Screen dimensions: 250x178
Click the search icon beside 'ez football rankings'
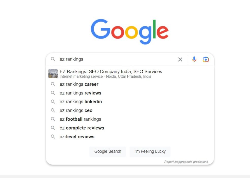click(53, 119)
